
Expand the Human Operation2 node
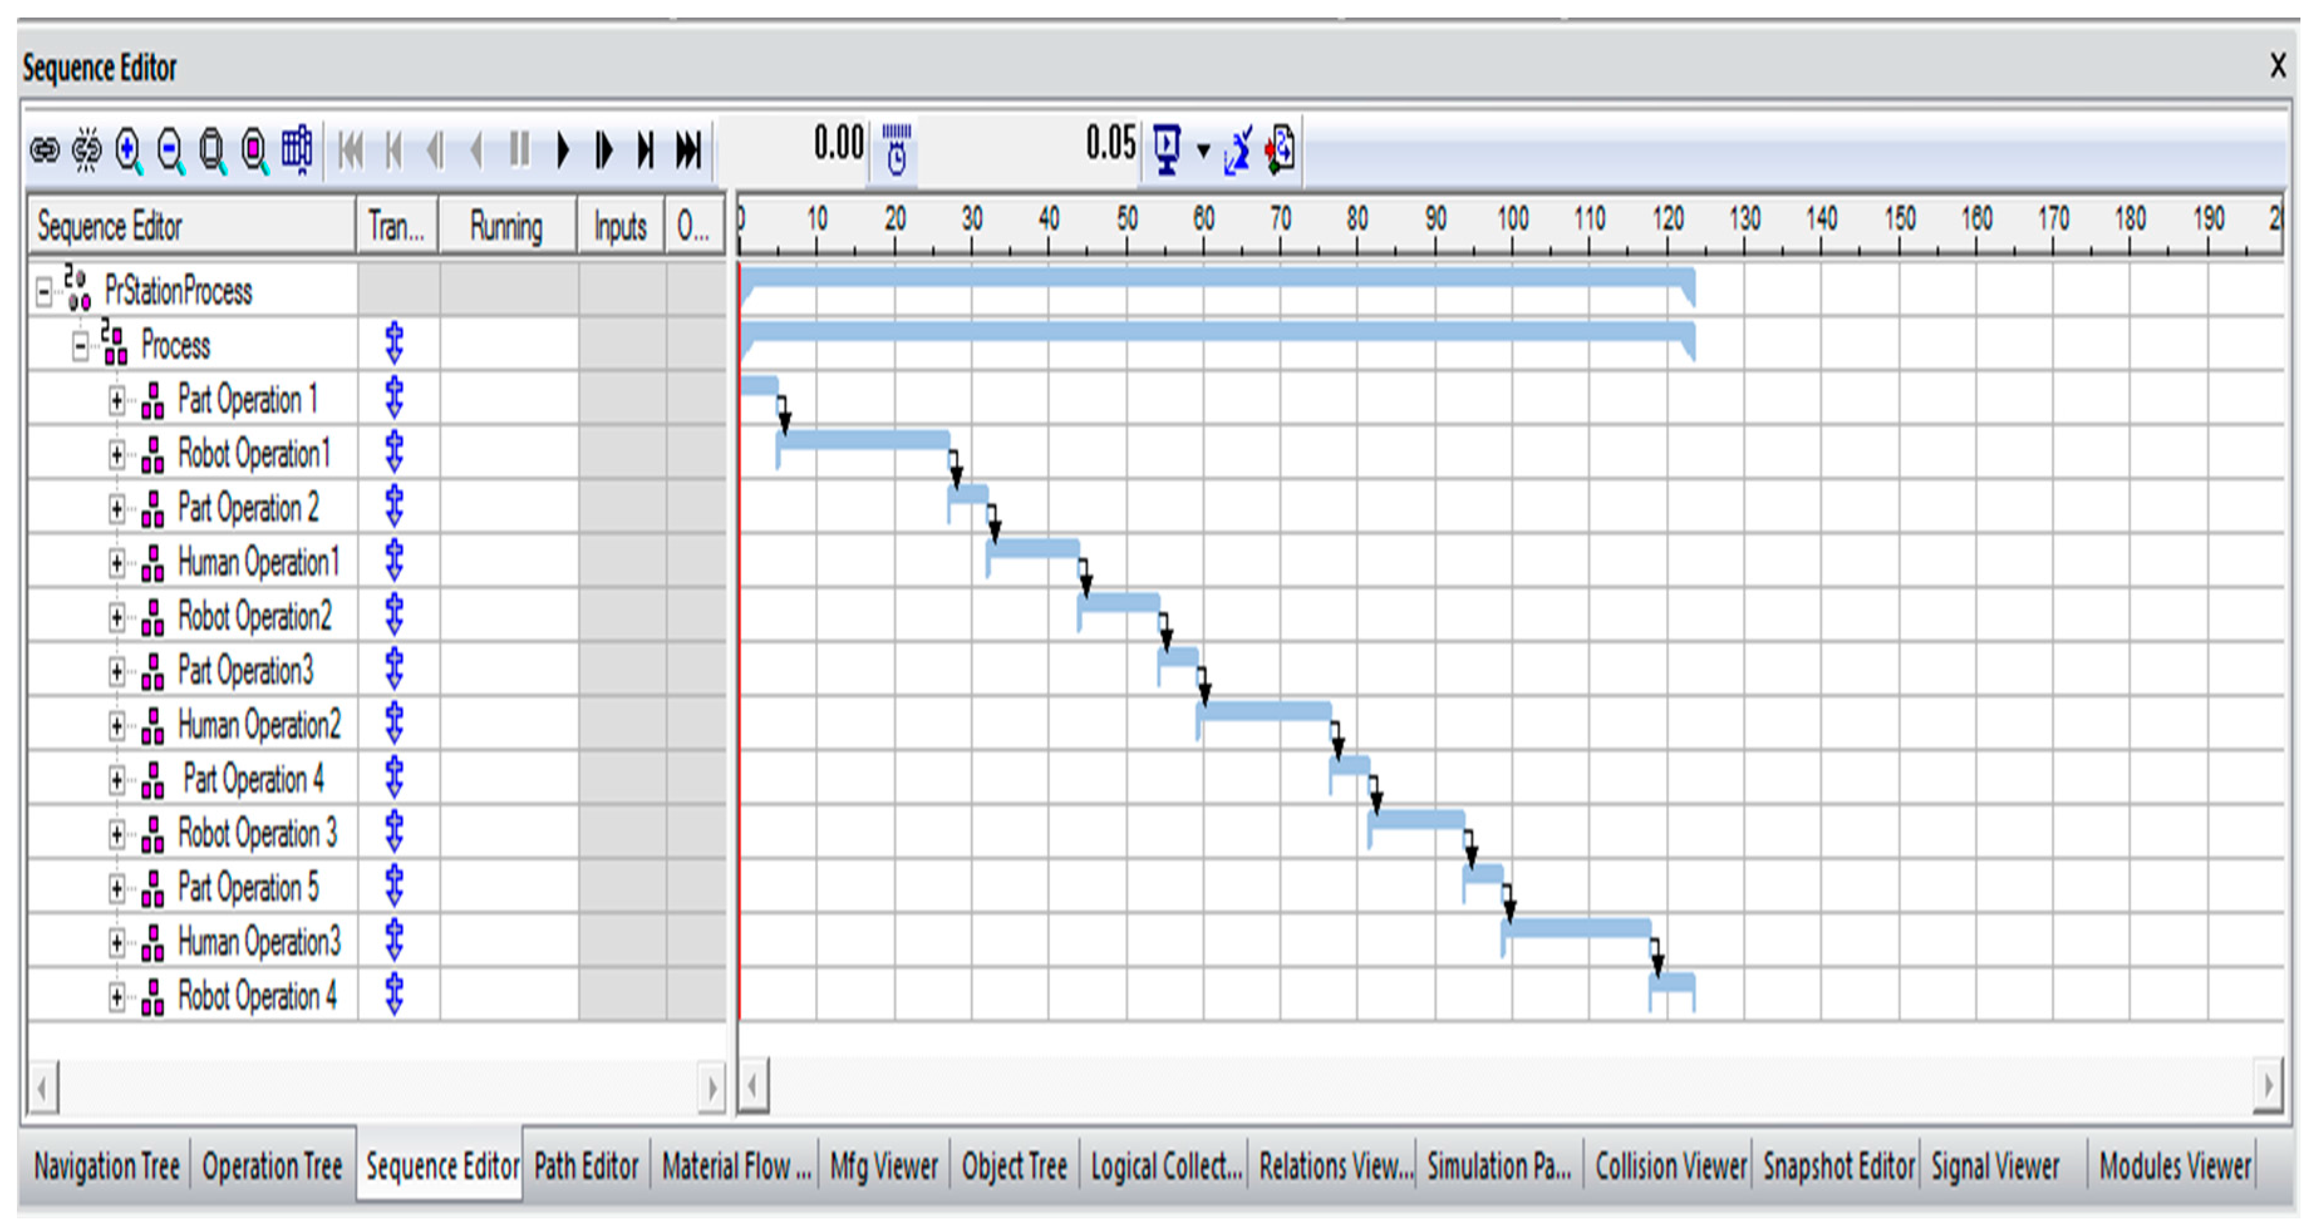tap(117, 727)
